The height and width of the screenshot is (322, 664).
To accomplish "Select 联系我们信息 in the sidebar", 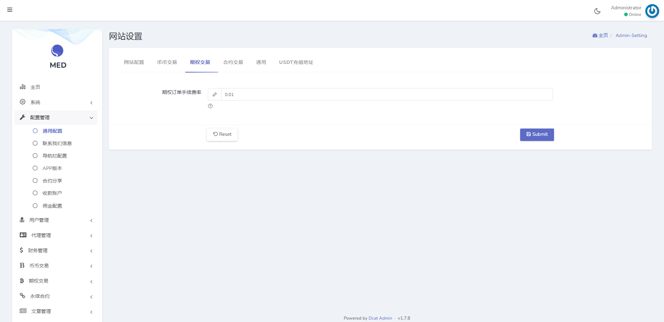I will (57, 143).
